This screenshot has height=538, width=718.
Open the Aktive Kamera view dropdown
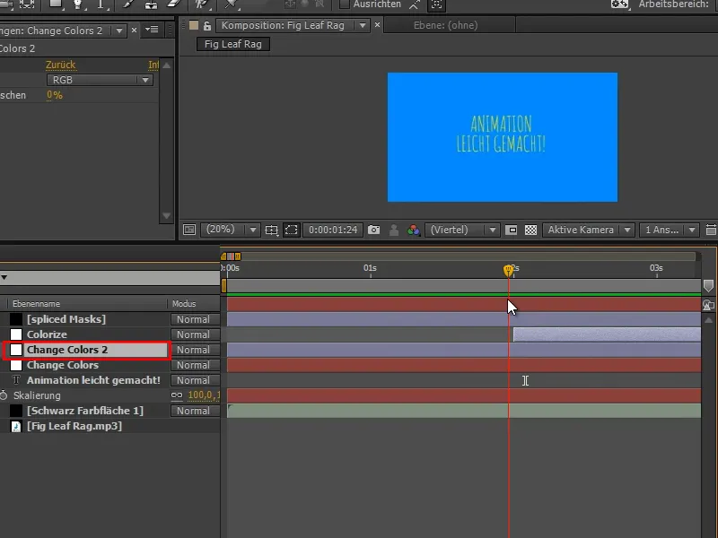click(589, 230)
